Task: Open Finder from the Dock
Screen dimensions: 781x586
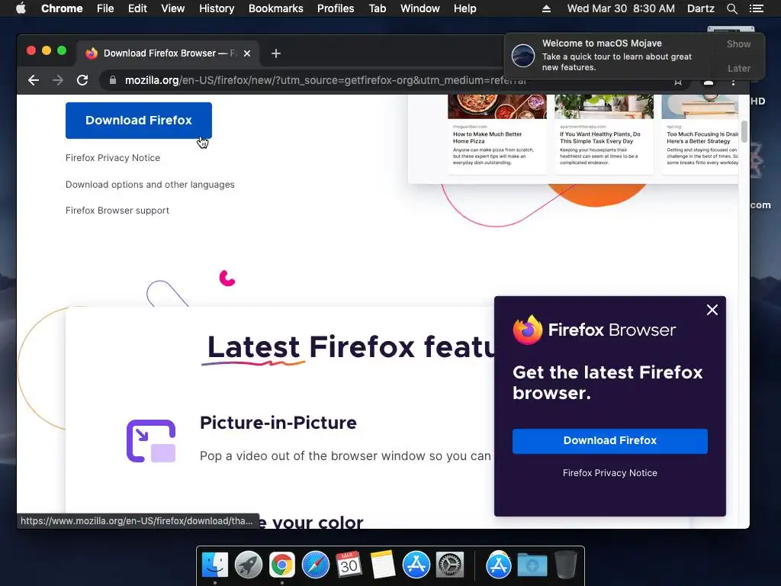Action: click(x=215, y=565)
